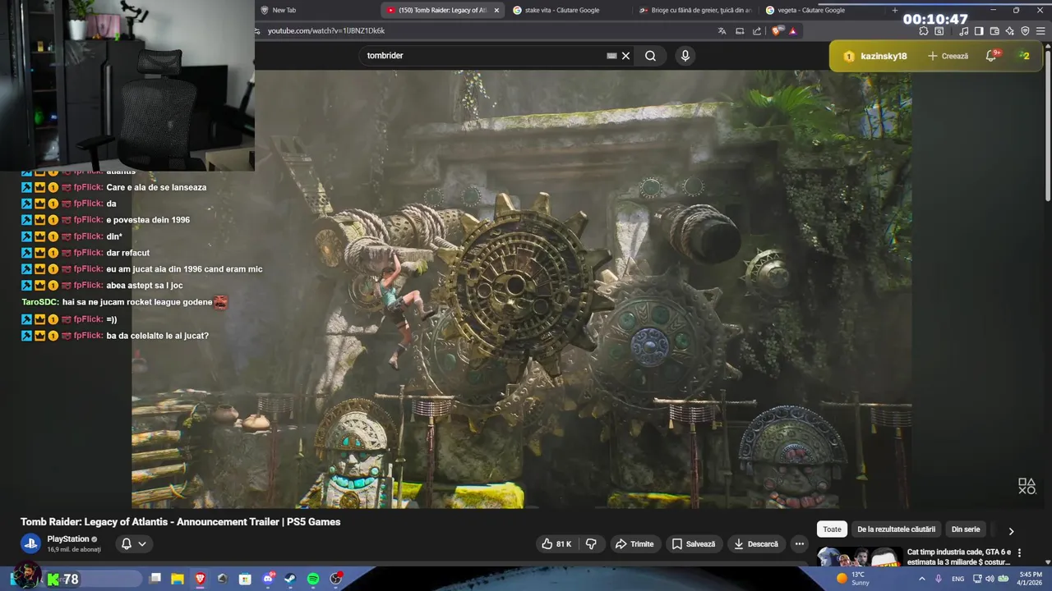Screen dimensions: 1052x591
Task: Expand chip list with right chevron
Action: click(1011, 530)
